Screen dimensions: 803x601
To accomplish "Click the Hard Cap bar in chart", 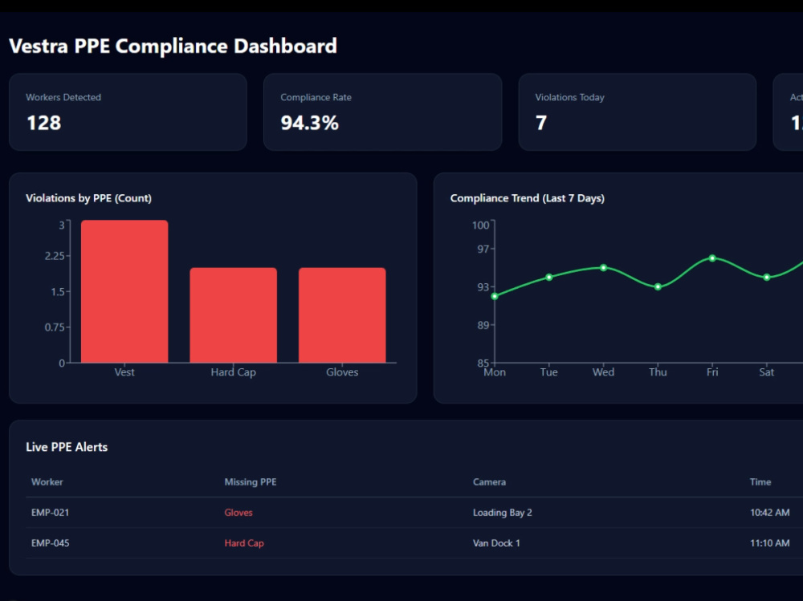I will coord(234,315).
